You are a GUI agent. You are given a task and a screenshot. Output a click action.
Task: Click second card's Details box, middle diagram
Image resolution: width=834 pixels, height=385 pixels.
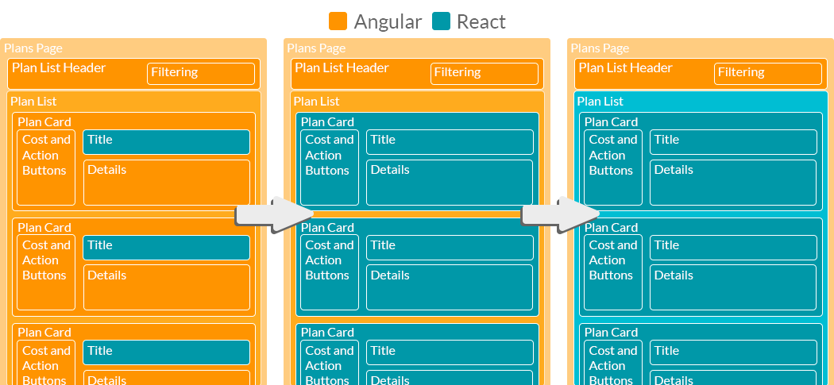(450, 287)
